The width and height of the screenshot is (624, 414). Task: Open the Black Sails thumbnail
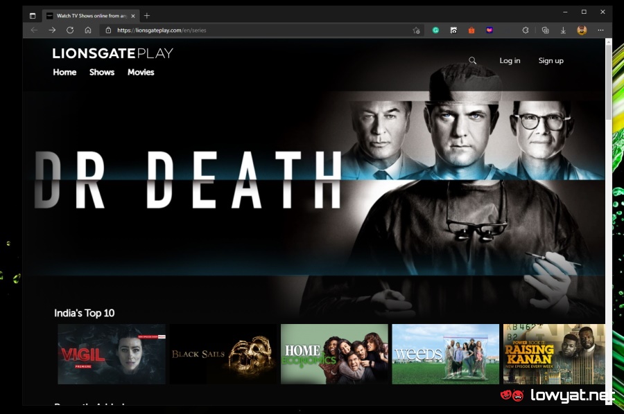[223, 354]
